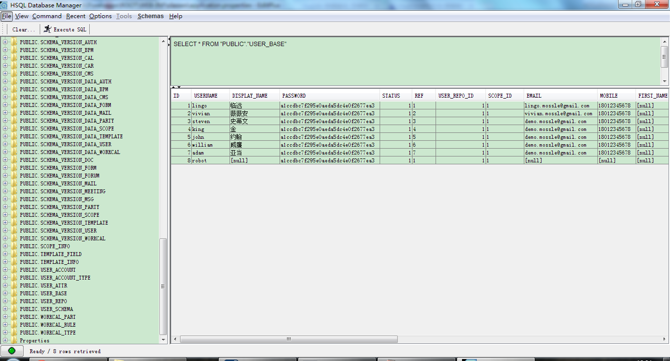The image size is (670, 361).
Task: Click tree scrollbar down arrow
Action: [163, 339]
